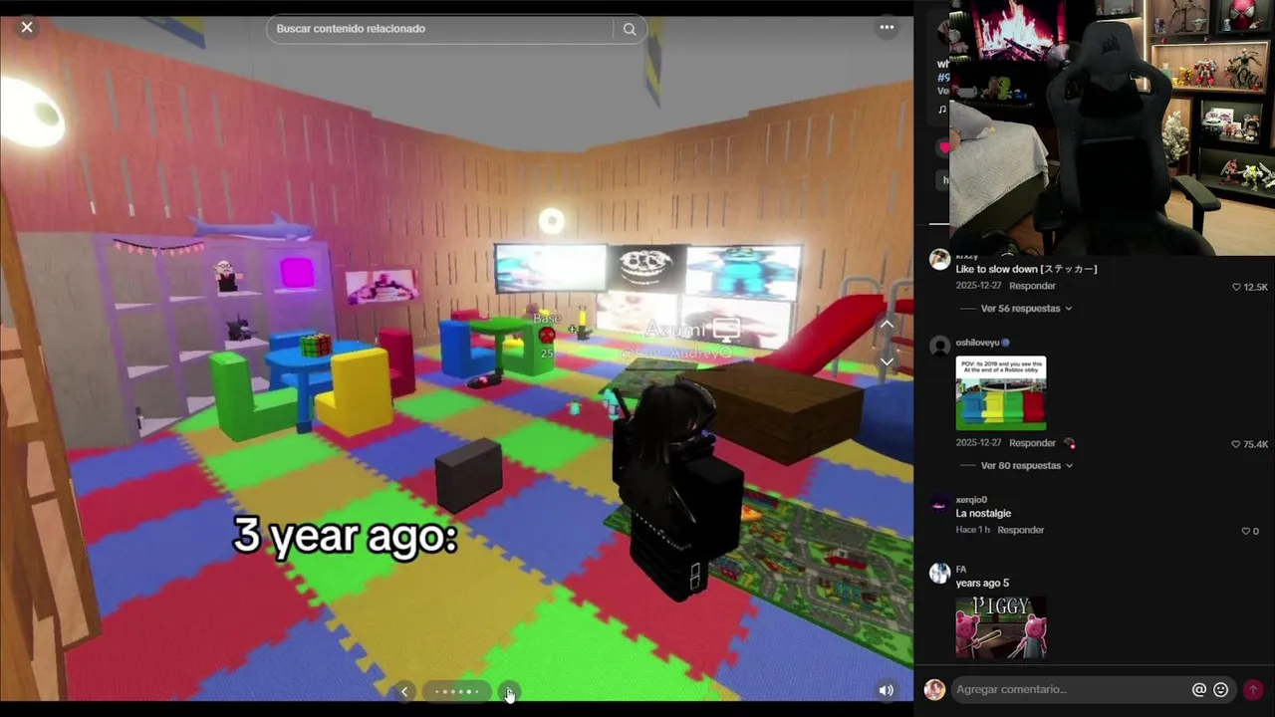Open the Roblox obby image in oshiloveyu's comment

click(1001, 393)
